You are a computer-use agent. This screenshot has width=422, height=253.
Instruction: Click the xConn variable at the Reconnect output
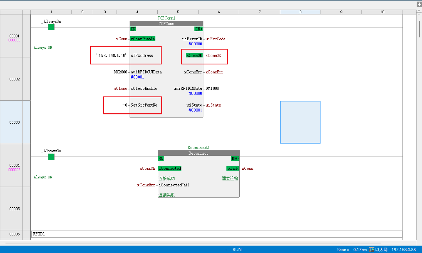(x=248, y=169)
